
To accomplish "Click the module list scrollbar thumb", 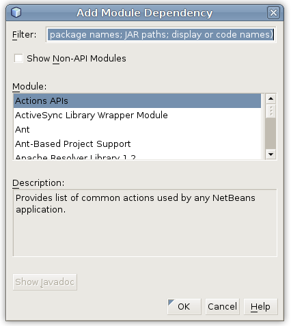I will [271, 111].
